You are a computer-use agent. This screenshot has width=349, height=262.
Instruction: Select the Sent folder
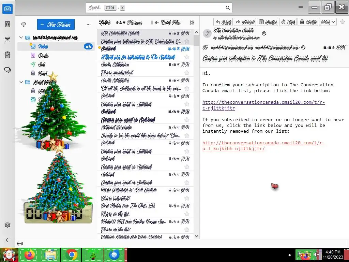pyautogui.click(x=56, y=64)
